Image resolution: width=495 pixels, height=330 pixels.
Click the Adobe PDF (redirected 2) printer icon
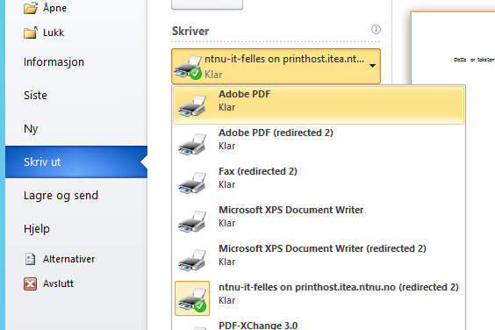click(x=192, y=144)
